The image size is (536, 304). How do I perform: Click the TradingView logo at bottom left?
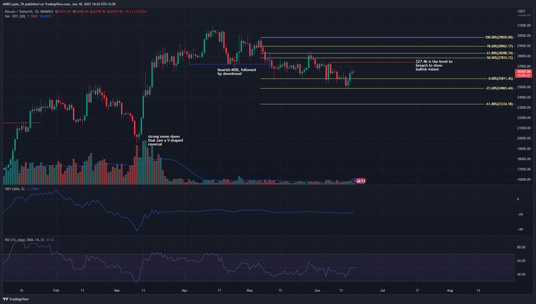click(16, 299)
